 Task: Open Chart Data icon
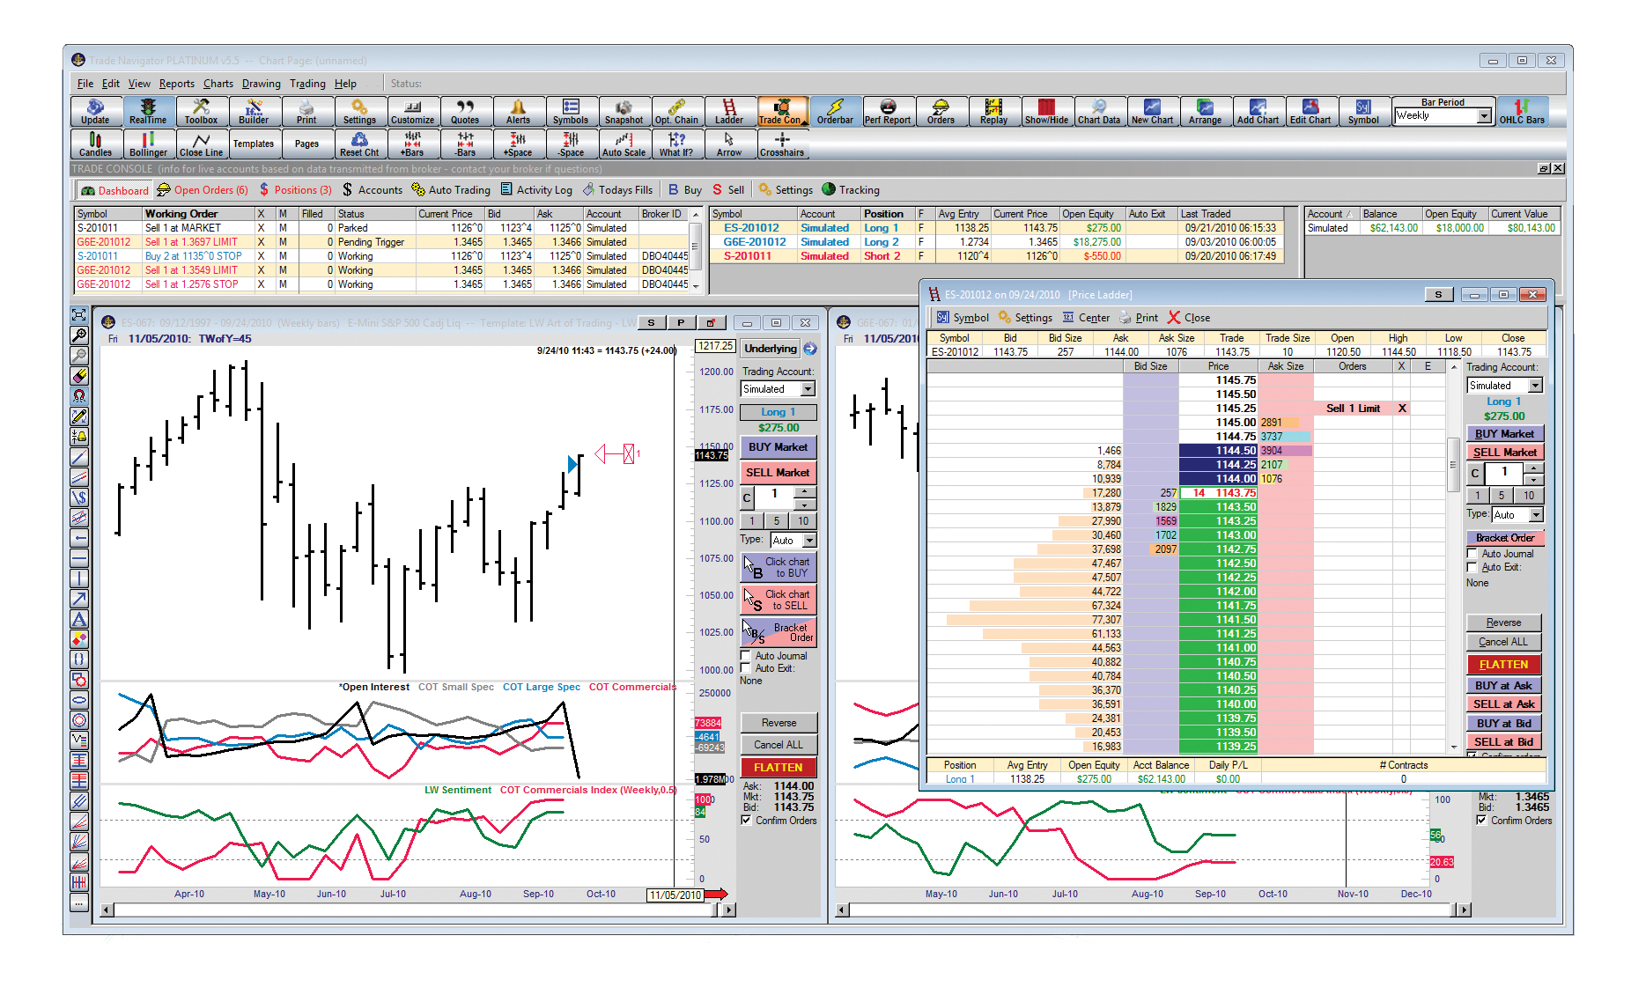click(1099, 112)
